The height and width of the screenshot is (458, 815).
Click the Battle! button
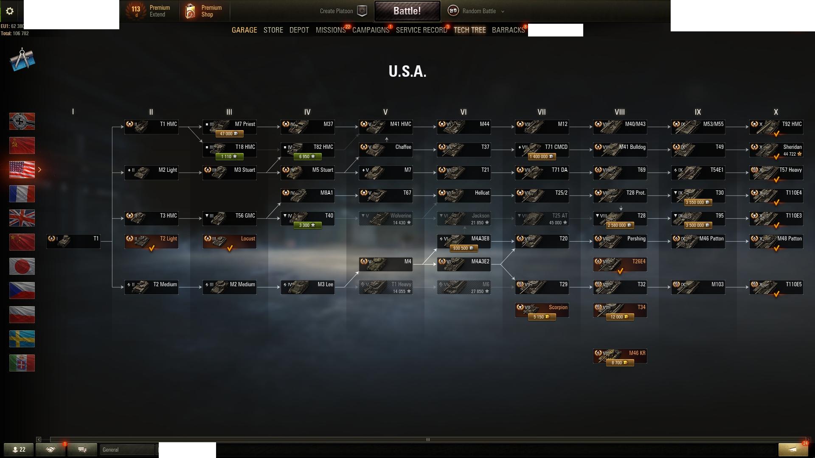pyautogui.click(x=407, y=11)
